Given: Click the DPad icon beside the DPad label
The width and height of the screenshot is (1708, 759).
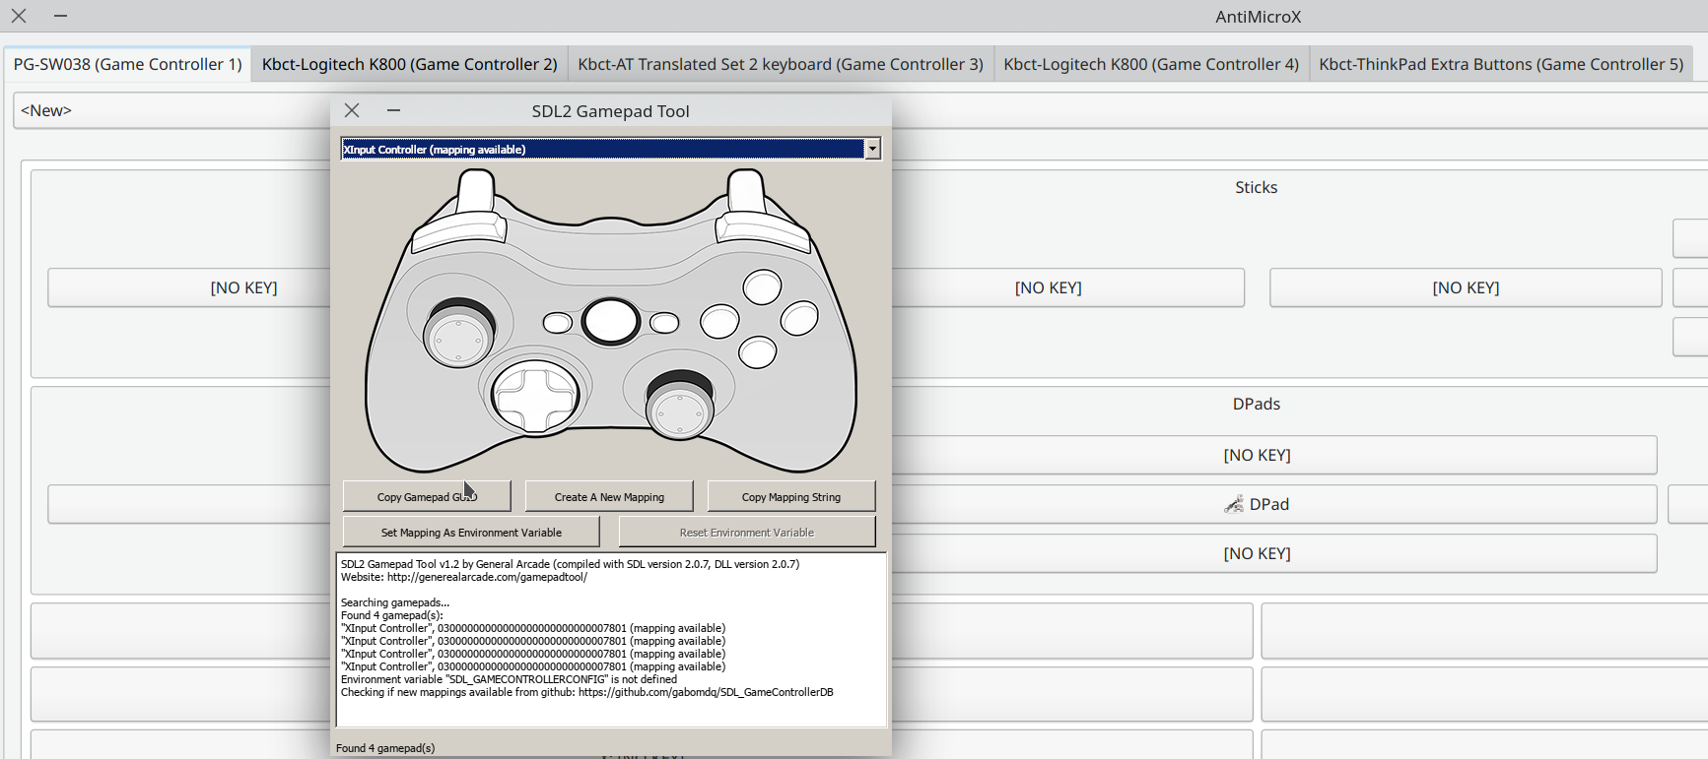Looking at the screenshot, I should pyautogui.click(x=1234, y=504).
